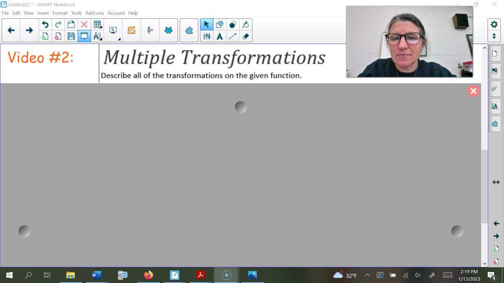Viewport: 504px width, 283px height.
Task: Click the Undo button
Action: (x=45, y=24)
